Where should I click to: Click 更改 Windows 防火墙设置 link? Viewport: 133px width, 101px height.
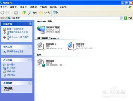tap(18, 38)
